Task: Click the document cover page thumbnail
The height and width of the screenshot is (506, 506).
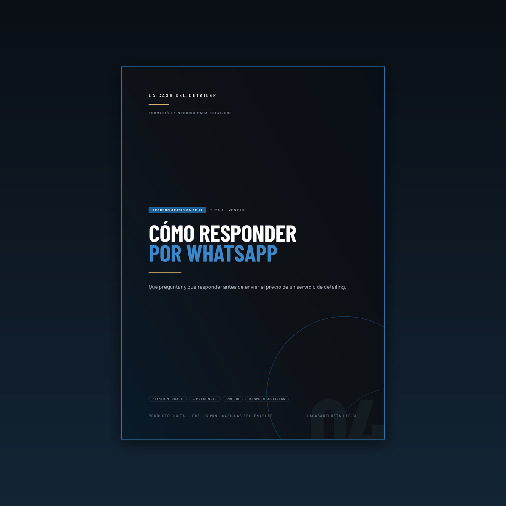Action: pos(253,253)
